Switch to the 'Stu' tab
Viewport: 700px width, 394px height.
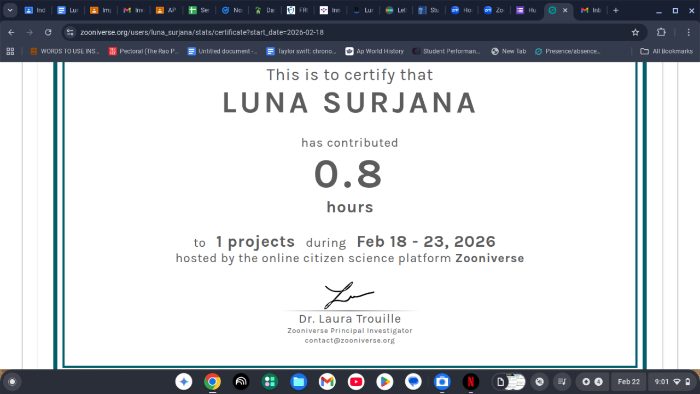[429, 10]
